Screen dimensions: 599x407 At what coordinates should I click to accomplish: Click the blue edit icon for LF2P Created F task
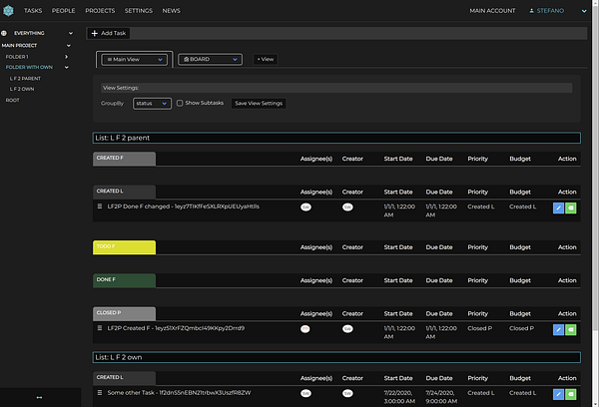point(558,328)
